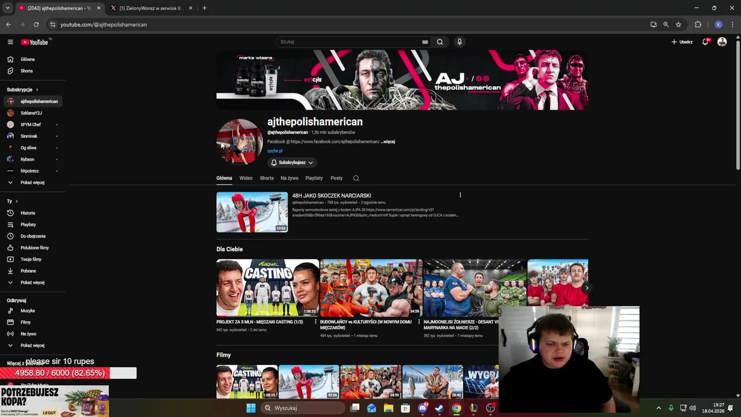Click the Chrome address bar URL

coord(104,24)
